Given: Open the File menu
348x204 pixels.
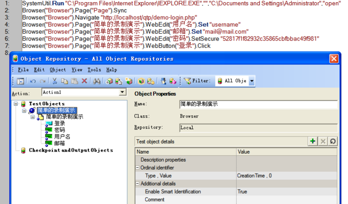Looking at the screenshot, I should (x=24, y=70).
